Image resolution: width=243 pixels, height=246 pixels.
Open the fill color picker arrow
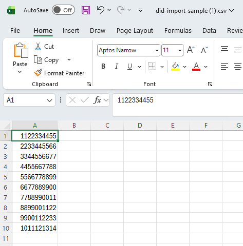pyautogui.click(x=184, y=67)
